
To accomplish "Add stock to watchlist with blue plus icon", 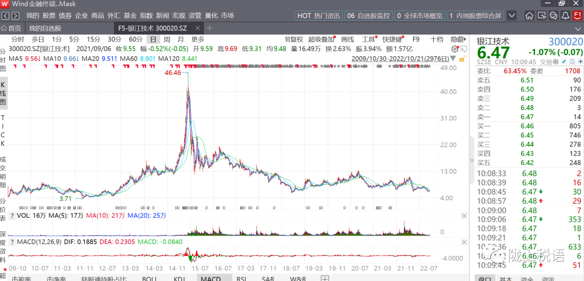I will tap(580, 62).
